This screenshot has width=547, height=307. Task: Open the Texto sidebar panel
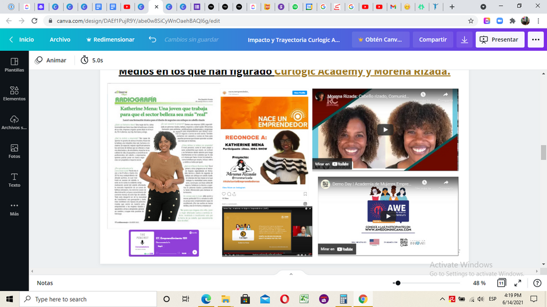pos(14,180)
